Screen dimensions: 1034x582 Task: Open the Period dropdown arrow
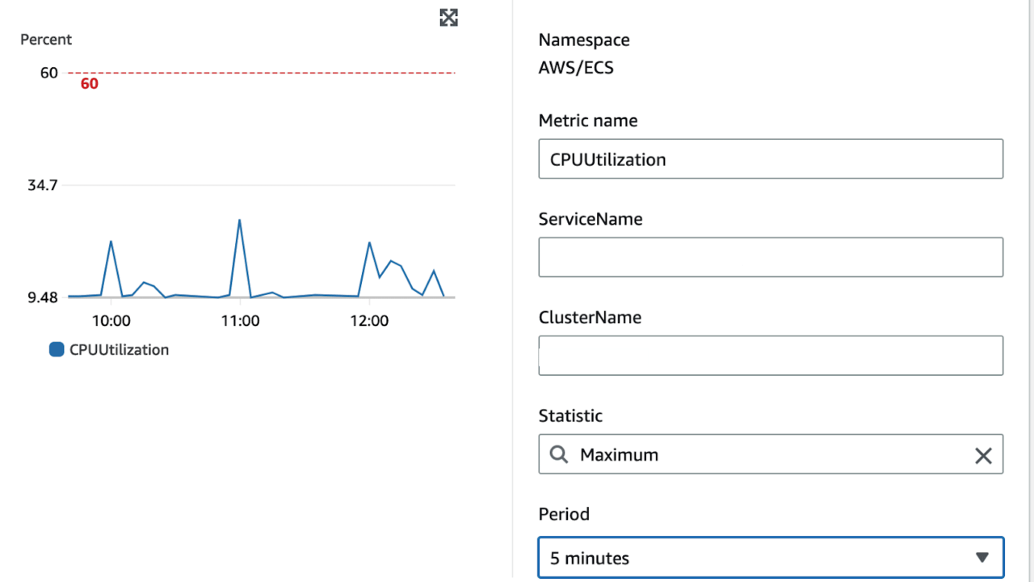(981, 558)
